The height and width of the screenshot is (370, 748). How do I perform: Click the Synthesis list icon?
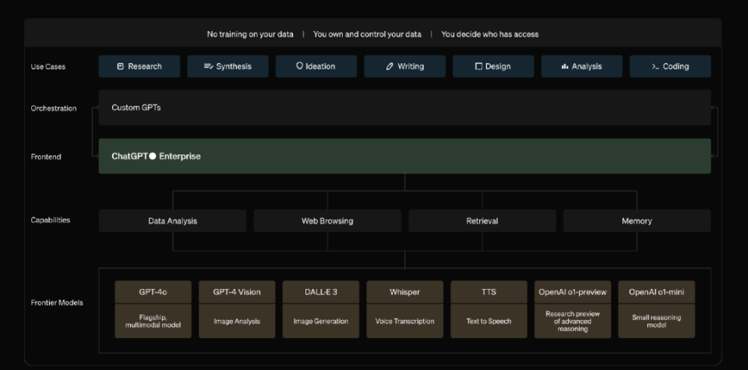209,66
